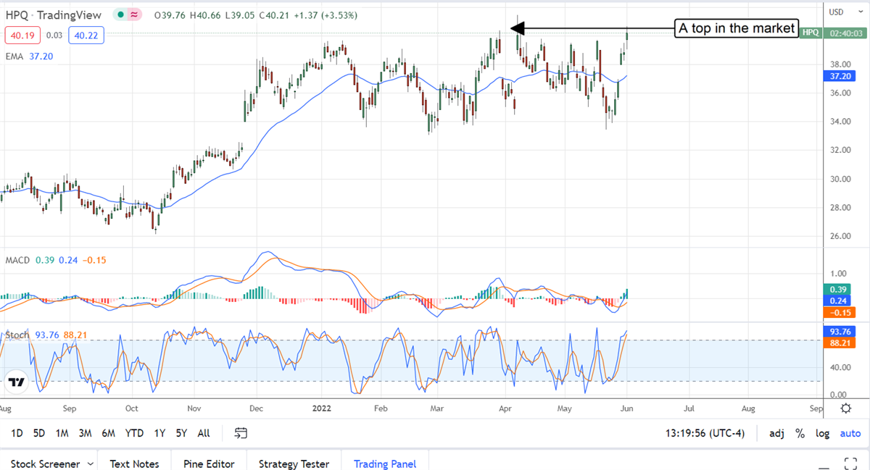
Task: Click the TradingView logo on chart
Action: click(x=17, y=381)
